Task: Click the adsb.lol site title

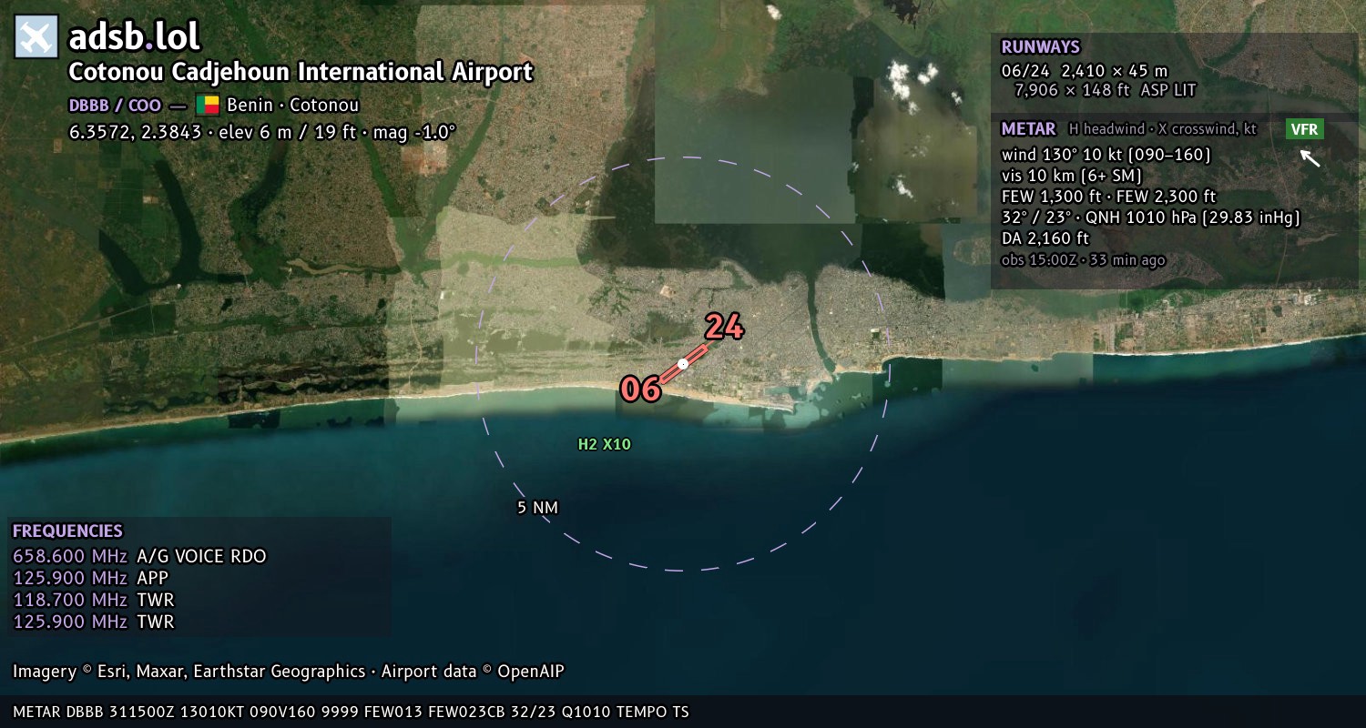Action: [135, 36]
